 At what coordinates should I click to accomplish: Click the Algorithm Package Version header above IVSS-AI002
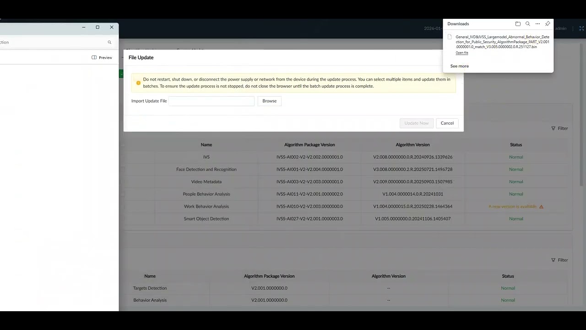[x=309, y=145]
